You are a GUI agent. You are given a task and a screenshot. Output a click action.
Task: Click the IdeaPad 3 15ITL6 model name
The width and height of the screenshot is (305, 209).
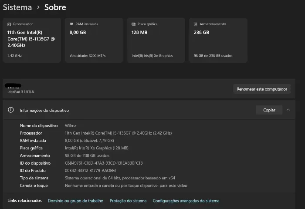(20, 92)
